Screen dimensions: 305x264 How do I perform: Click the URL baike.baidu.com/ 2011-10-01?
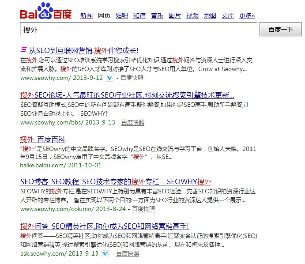click(x=60, y=166)
